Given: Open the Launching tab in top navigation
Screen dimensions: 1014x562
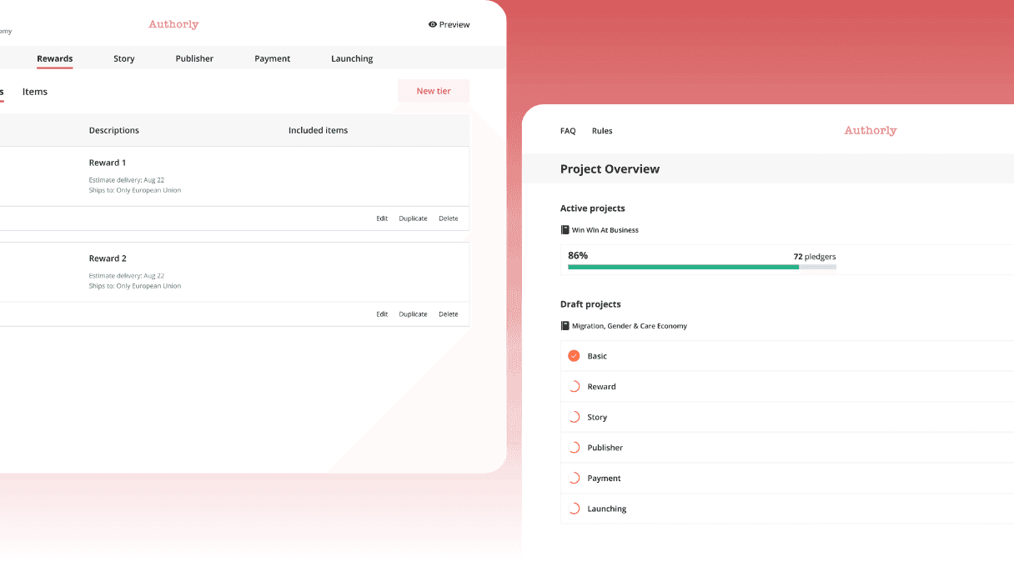Looking at the screenshot, I should 352,58.
